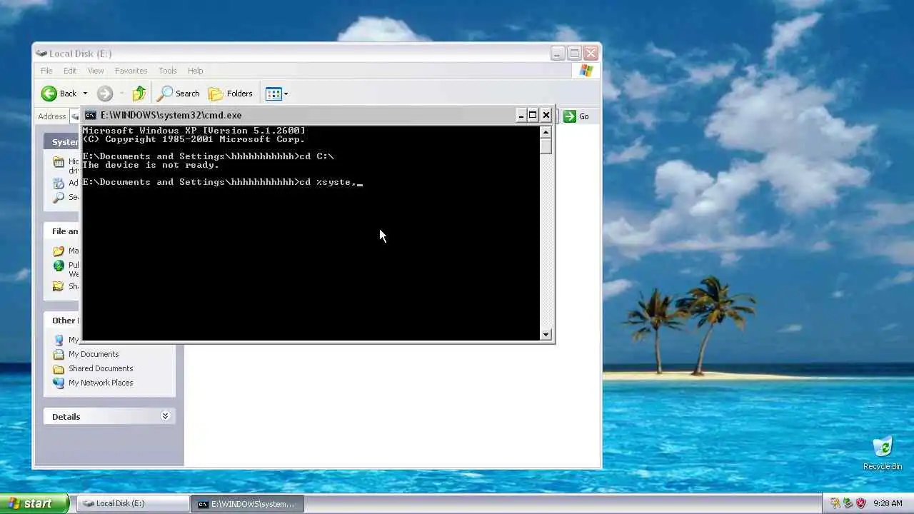Open the Tools menu
Viewport: 914px width, 514px height.
coord(168,71)
